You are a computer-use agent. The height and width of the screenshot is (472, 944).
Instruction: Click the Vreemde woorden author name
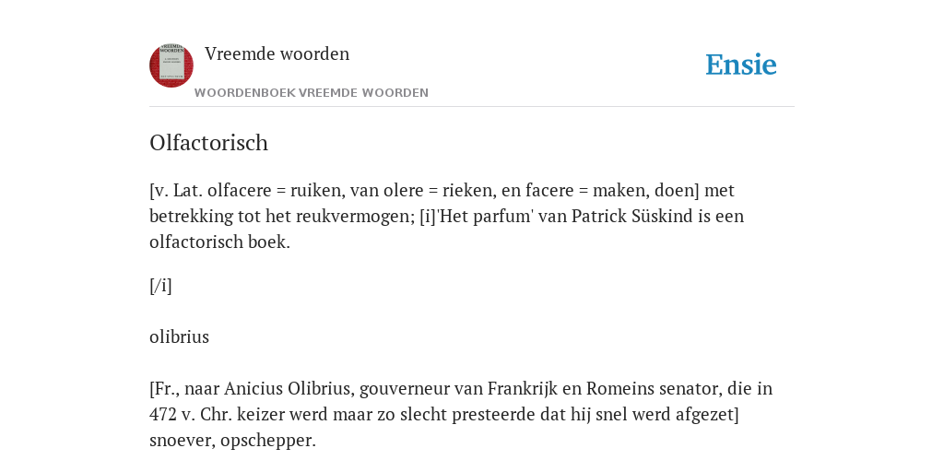[x=277, y=53]
